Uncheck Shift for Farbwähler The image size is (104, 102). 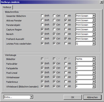pyautogui.click(x=42, y=64)
